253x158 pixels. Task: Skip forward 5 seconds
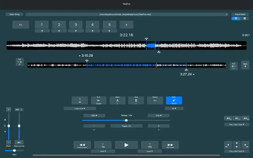[x=150, y=145]
